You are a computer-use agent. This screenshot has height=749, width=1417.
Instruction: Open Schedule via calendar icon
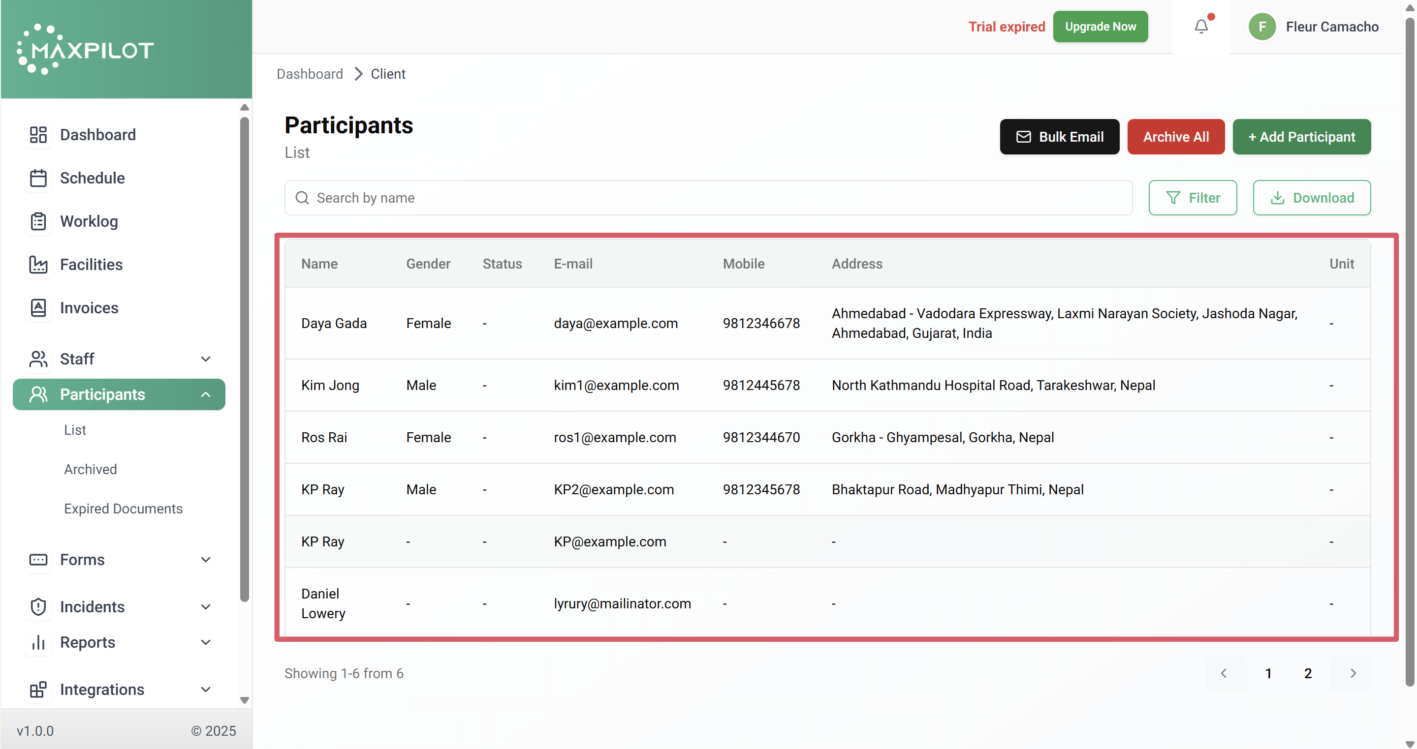coord(38,178)
